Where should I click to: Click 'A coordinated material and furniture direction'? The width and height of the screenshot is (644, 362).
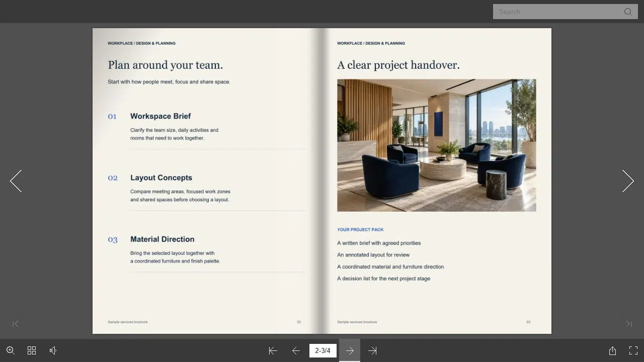click(x=390, y=267)
